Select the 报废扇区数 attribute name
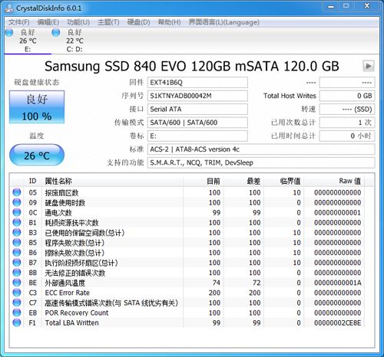This screenshot has height=357, width=384. [x=61, y=193]
